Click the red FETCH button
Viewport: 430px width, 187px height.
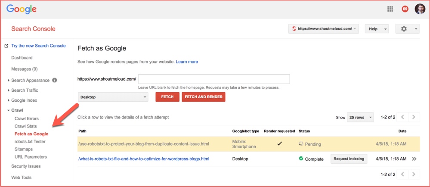167,97
